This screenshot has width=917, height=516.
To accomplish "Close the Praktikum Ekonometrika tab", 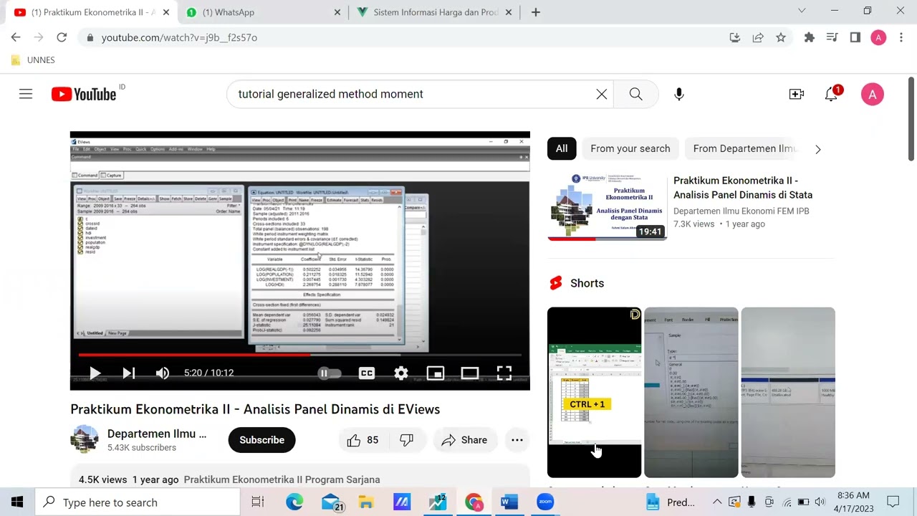I will point(166,12).
